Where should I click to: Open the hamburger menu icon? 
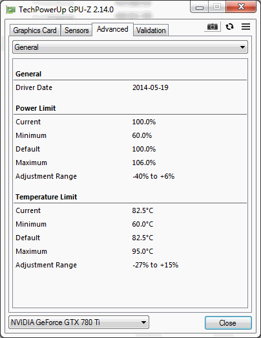[x=245, y=27]
